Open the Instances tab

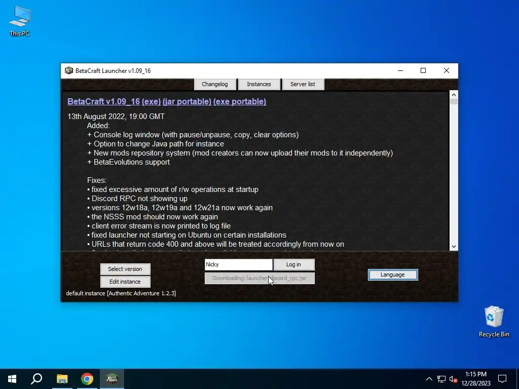[259, 84]
